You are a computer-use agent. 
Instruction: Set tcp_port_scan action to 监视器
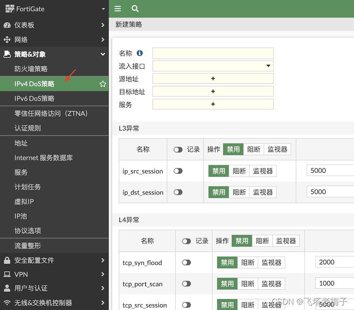[x=271, y=283]
